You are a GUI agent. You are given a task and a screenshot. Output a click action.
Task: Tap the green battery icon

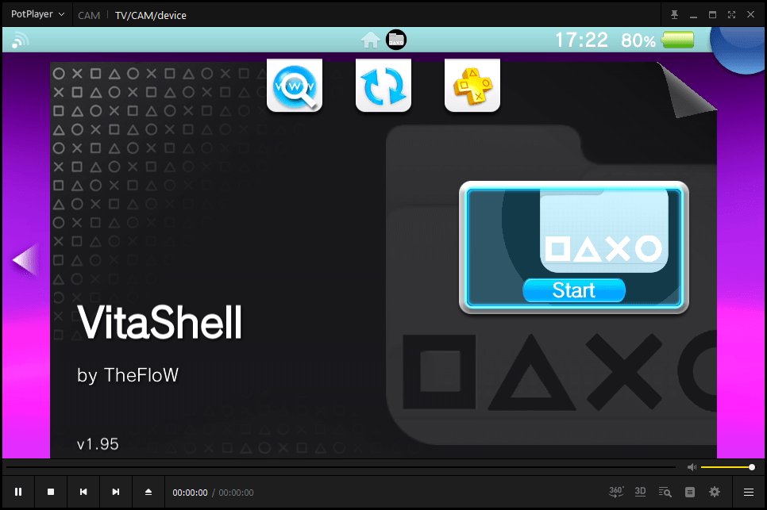677,40
